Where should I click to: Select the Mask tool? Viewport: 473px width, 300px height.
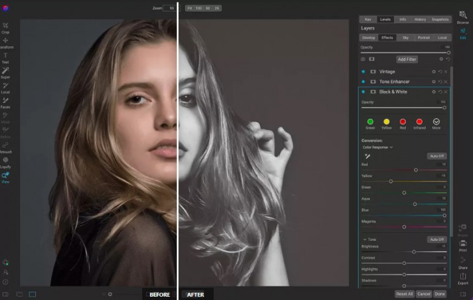click(x=5, y=118)
